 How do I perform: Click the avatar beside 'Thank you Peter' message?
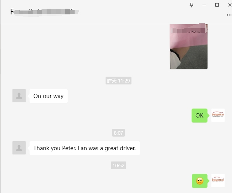[19, 148]
